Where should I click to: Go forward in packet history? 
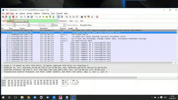click(43, 17)
